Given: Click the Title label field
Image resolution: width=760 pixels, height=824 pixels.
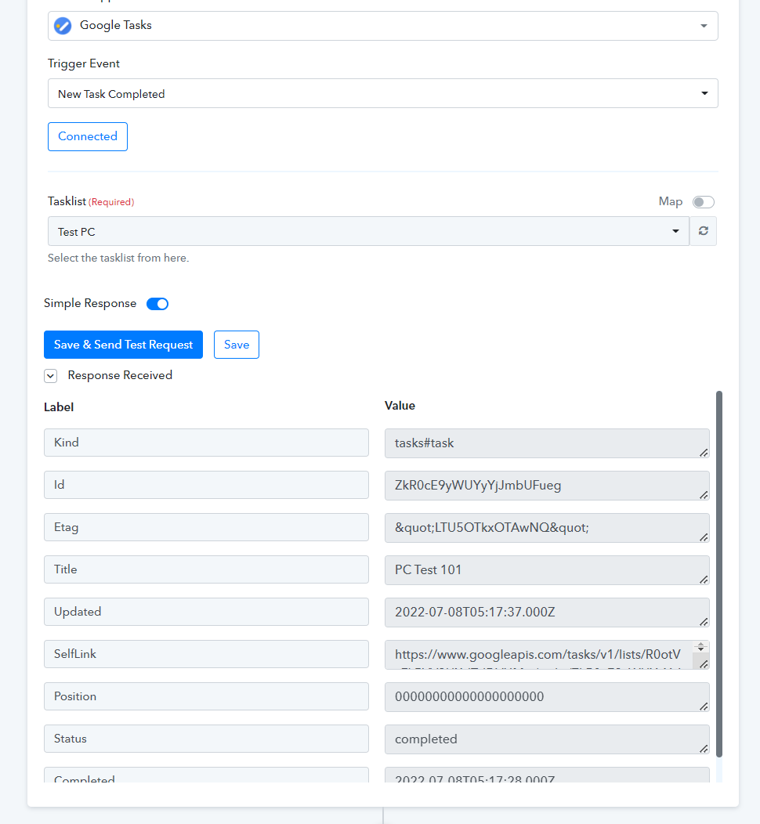Looking at the screenshot, I should [x=207, y=569].
